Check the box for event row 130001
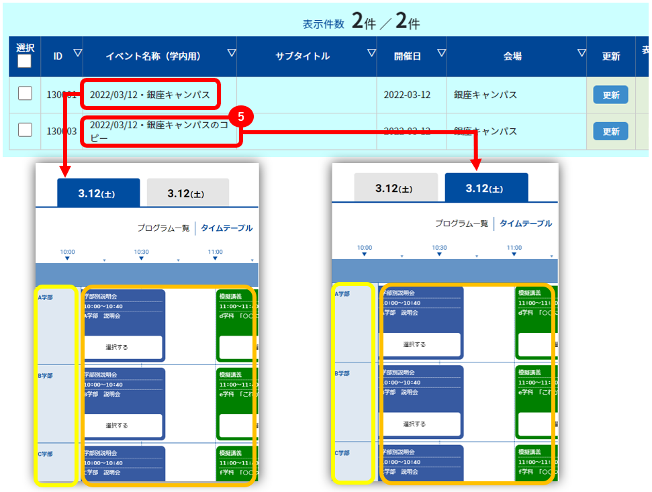 (x=25, y=93)
